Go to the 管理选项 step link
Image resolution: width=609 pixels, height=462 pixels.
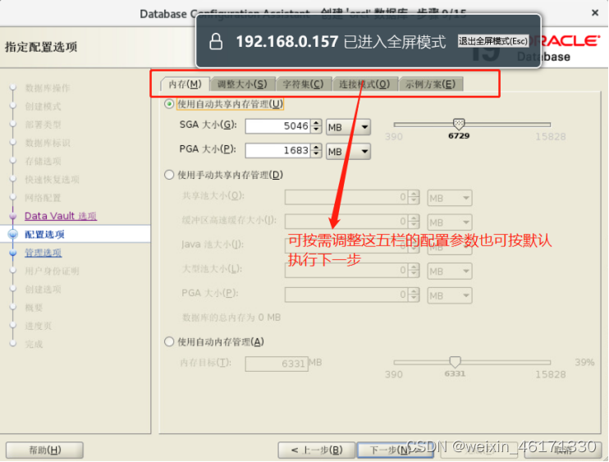pyautogui.click(x=43, y=253)
